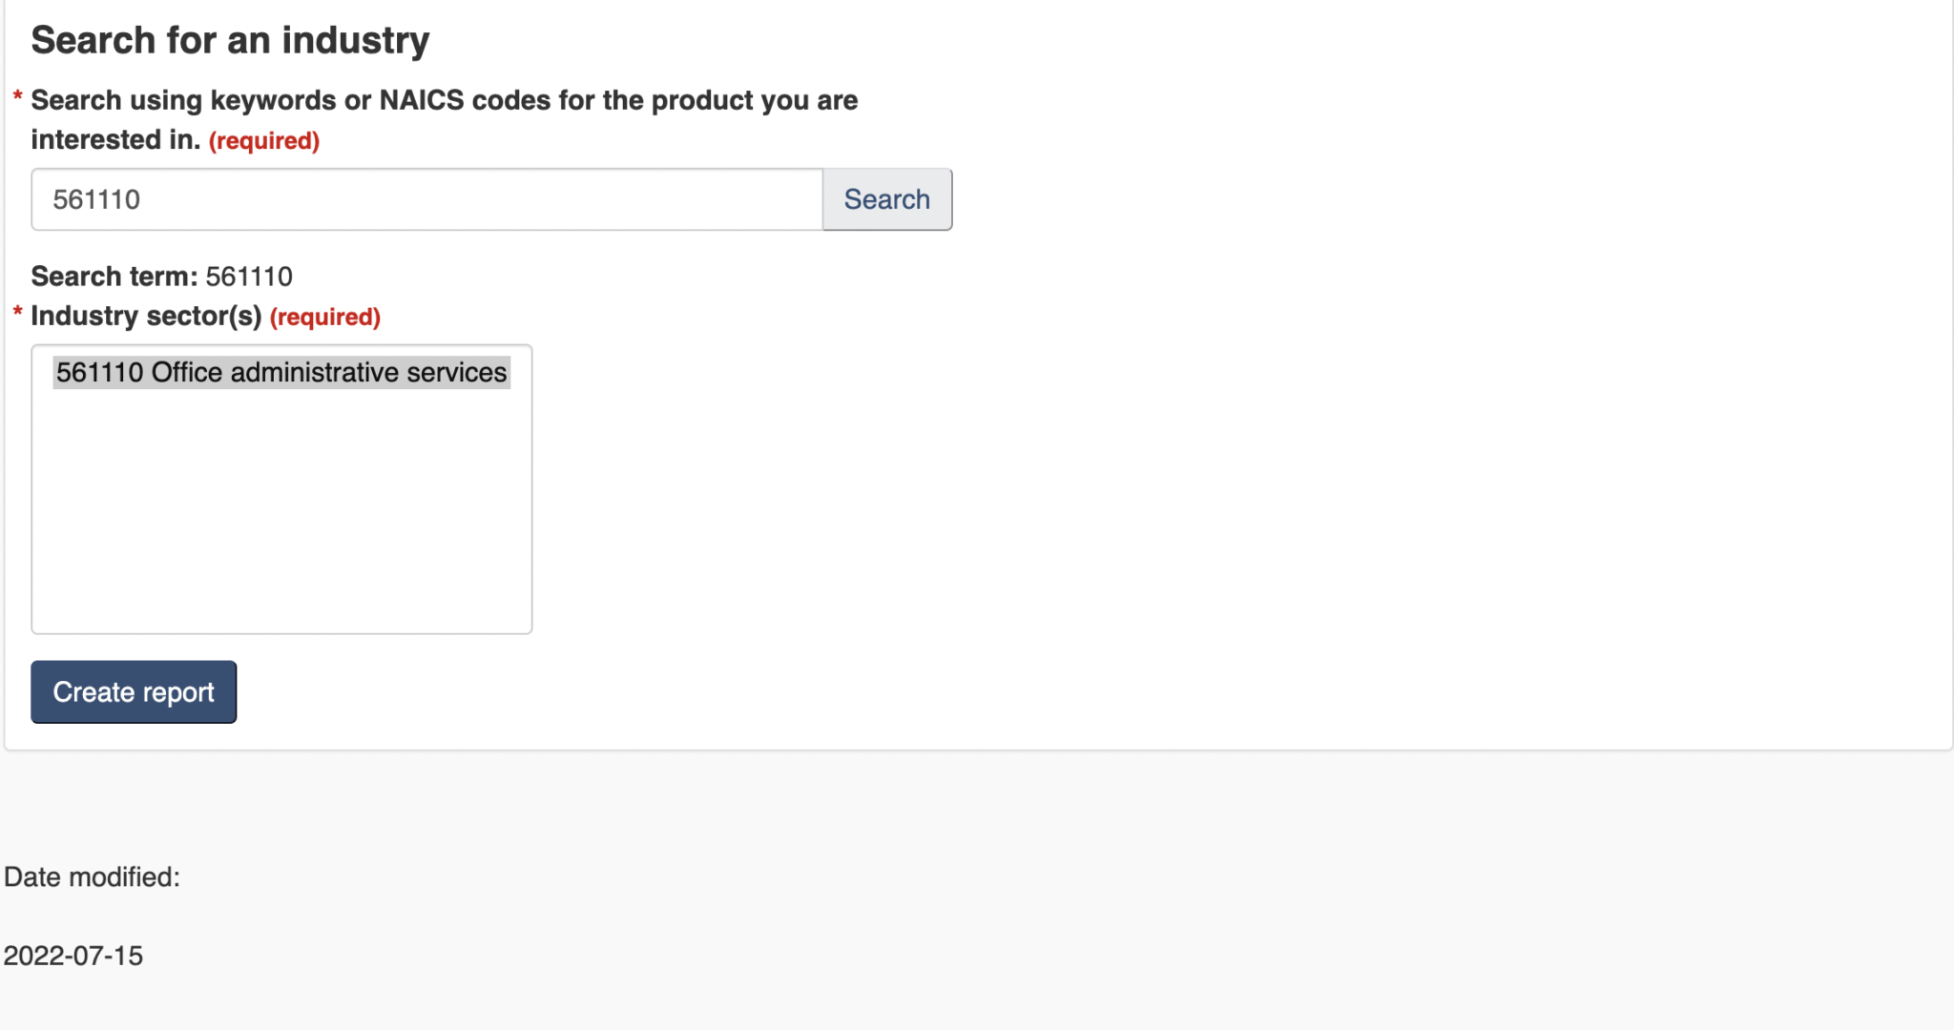The image size is (1954, 1030).
Task: Click the red asterisk before 'Industry sector(s)'
Action: 17,313
